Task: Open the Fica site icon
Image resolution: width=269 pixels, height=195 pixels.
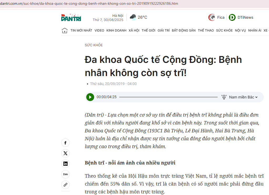Action: [x=212, y=17]
